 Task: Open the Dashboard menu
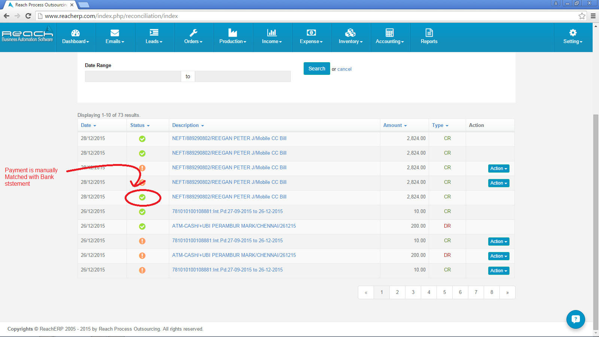tap(76, 37)
